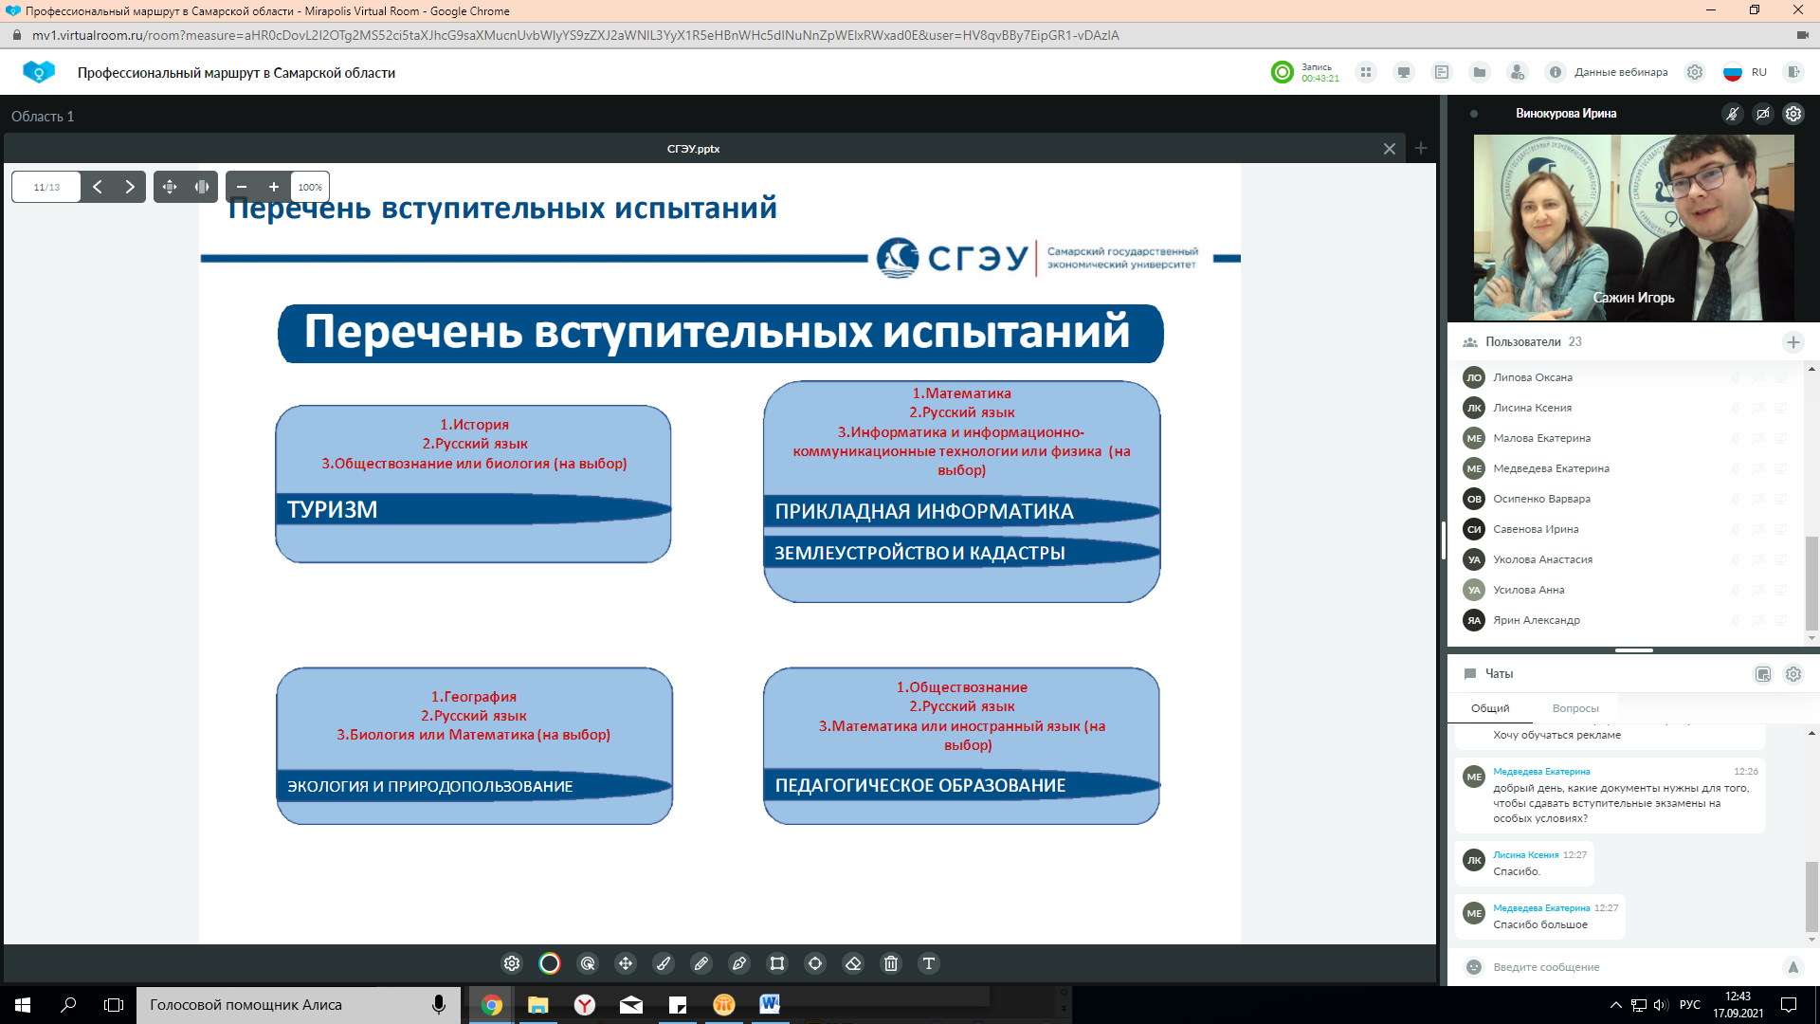Enable camera in video panel
Image resolution: width=1820 pixels, height=1024 pixels.
1762,114
